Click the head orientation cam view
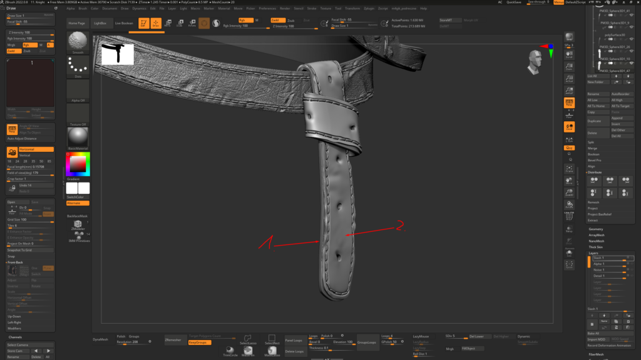This screenshot has width=641, height=360. 535,62
